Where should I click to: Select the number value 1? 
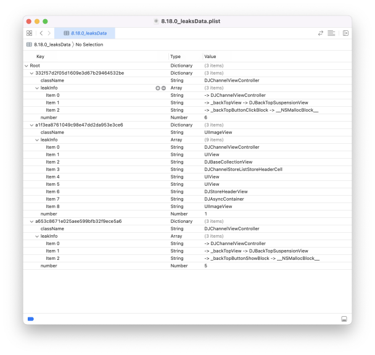point(205,214)
